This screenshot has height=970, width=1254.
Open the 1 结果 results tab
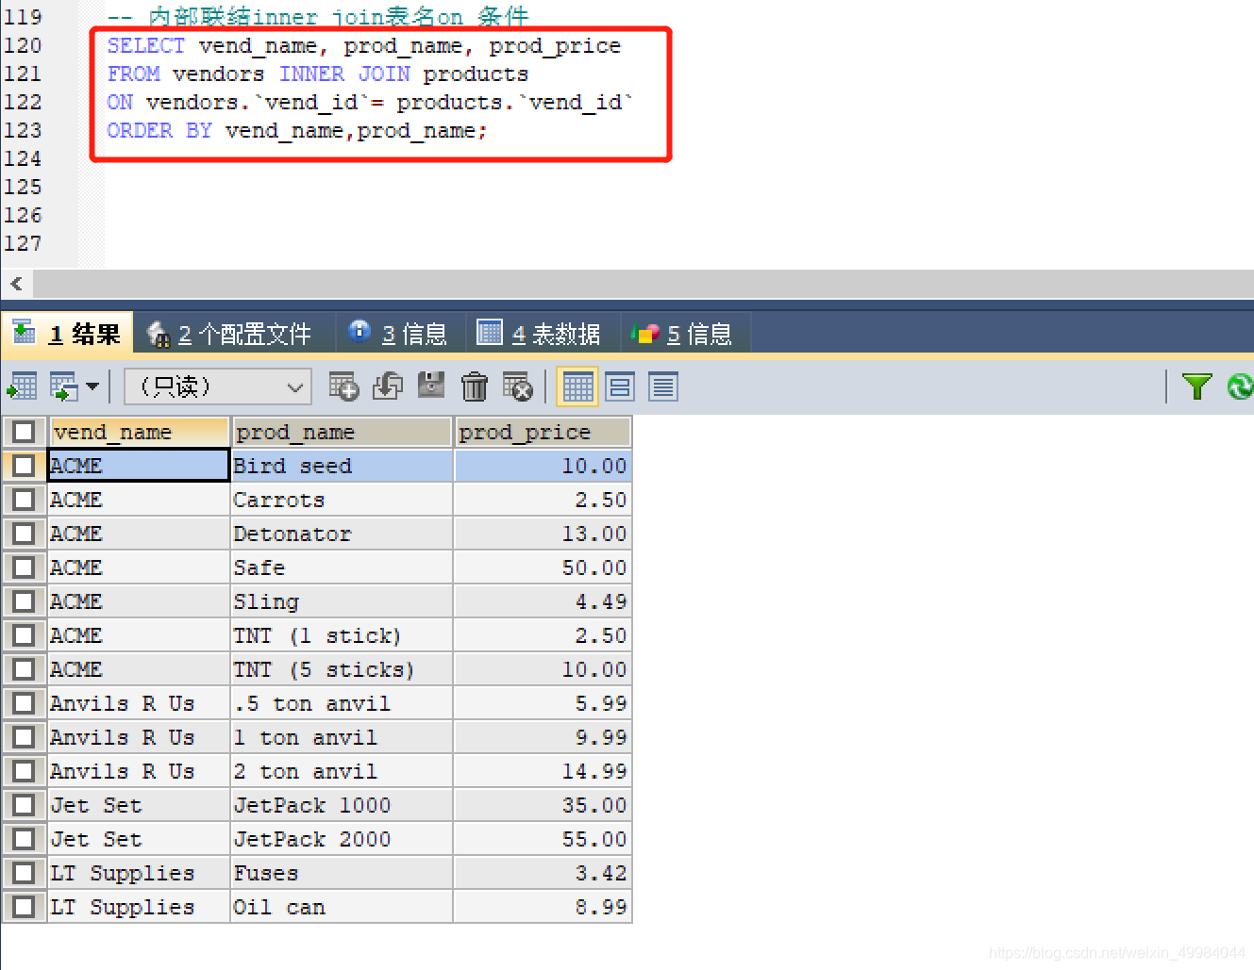point(67,334)
